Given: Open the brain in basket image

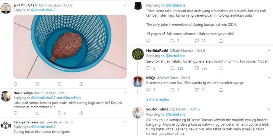Looking at the screenshot, I should [70, 47].
